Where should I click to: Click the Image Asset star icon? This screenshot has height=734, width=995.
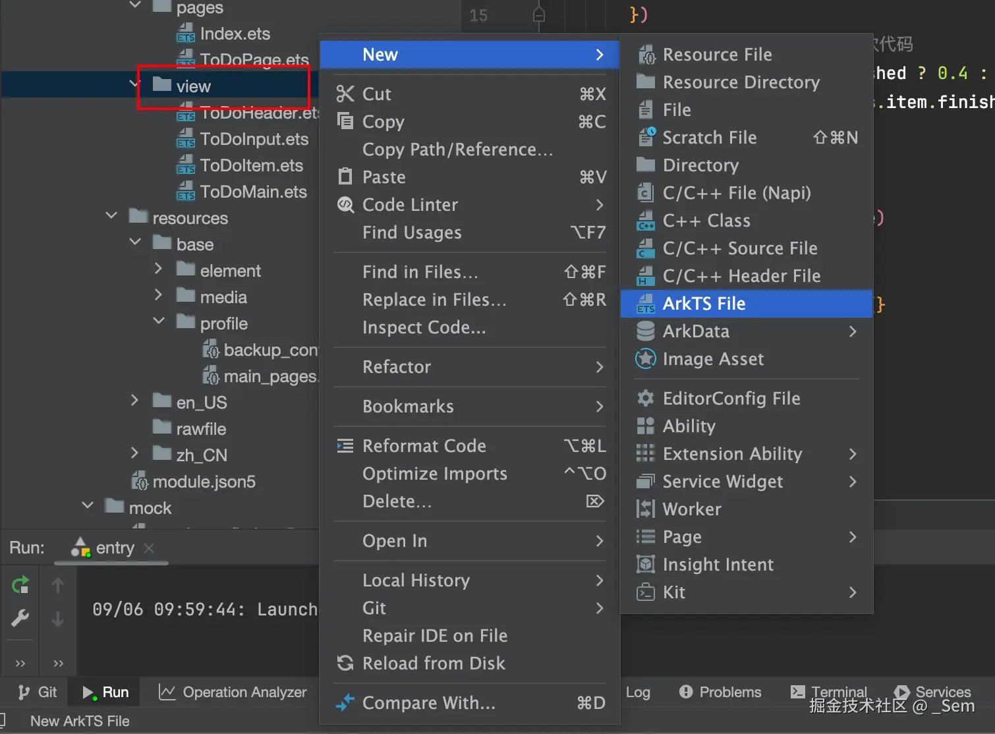646,359
